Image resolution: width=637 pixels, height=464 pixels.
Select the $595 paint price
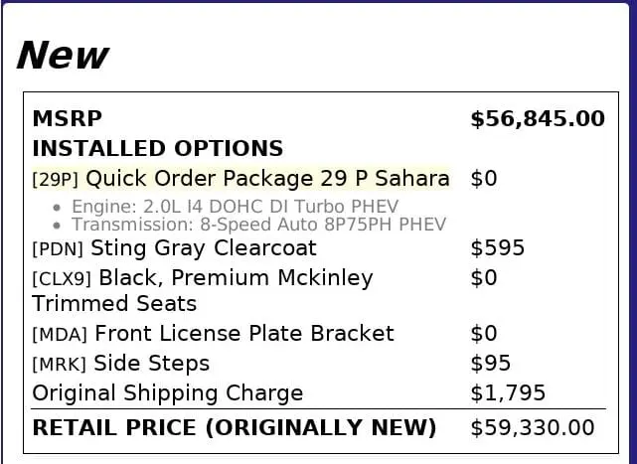pyautogui.click(x=497, y=248)
